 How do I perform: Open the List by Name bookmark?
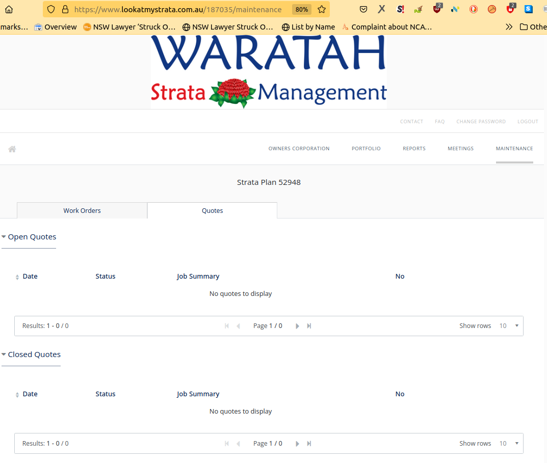(308, 27)
